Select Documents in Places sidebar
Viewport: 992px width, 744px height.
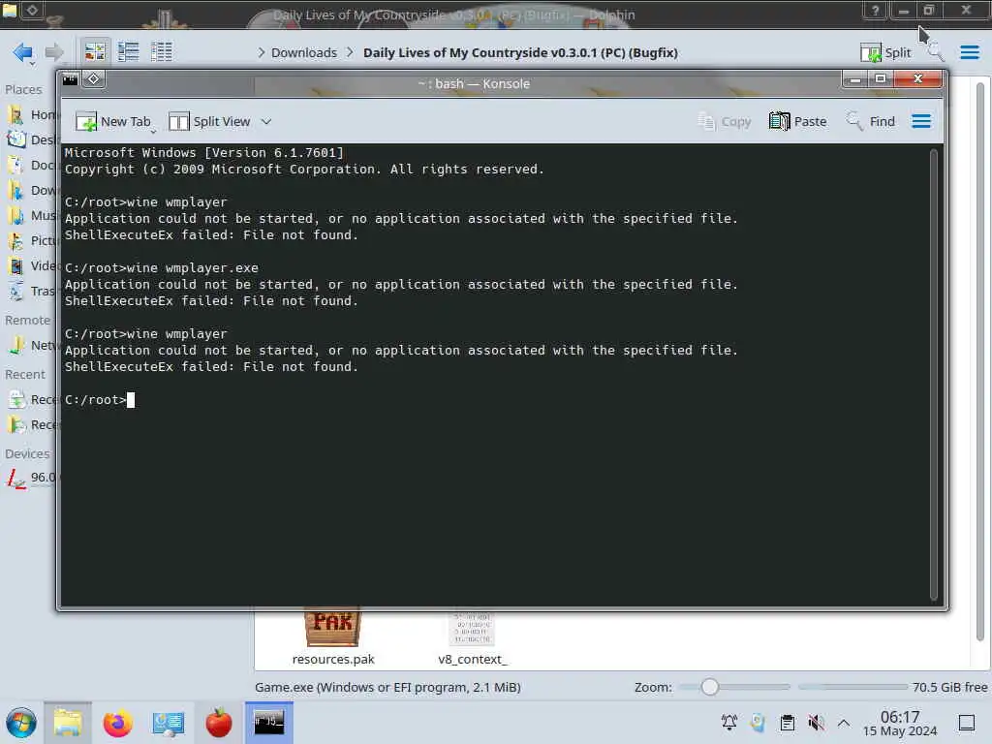33,165
